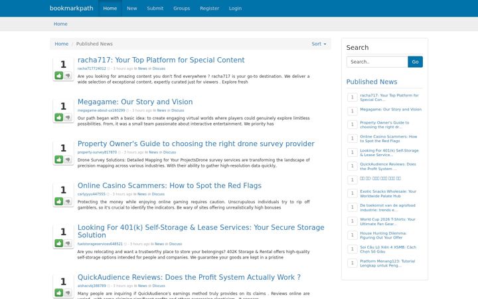The height and width of the screenshot is (299, 478).
Task: Downvote the Online Casino Scammers post
Action: click(68, 201)
